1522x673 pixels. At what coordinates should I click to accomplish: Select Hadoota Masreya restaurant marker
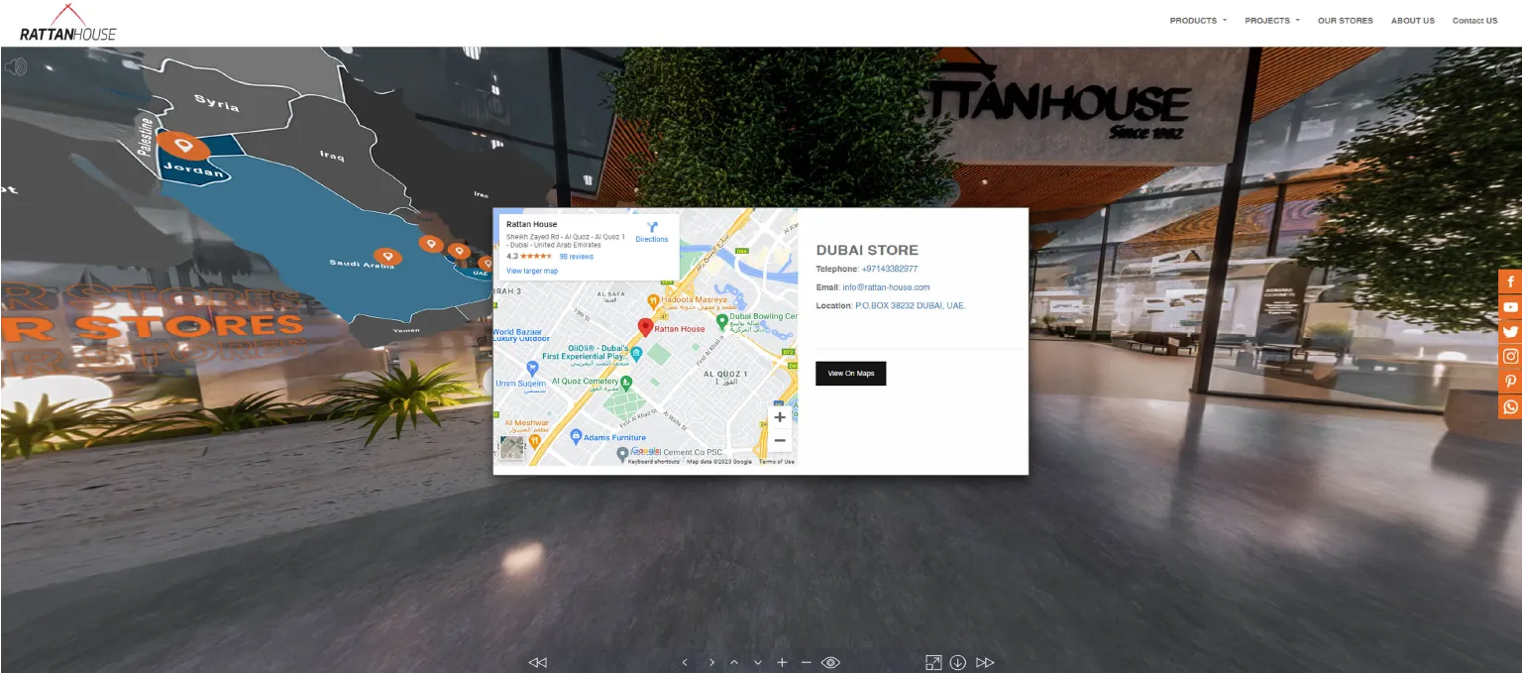(x=653, y=299)
